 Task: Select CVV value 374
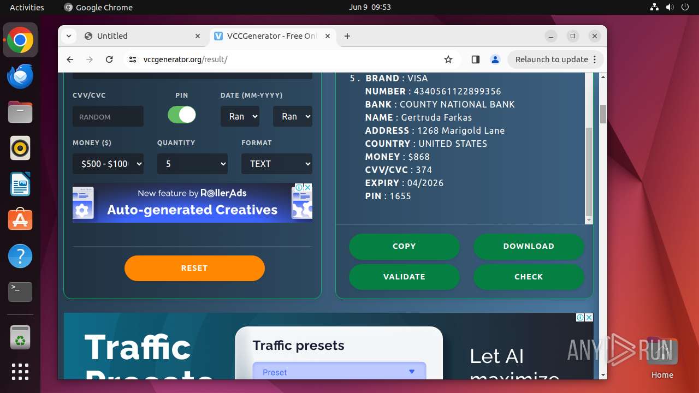point(424,170)
